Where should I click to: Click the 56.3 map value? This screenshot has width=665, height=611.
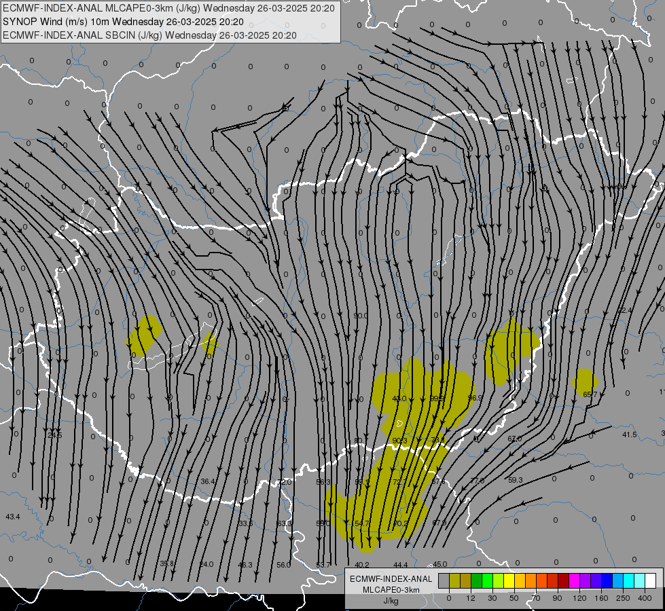coord(323,482)
